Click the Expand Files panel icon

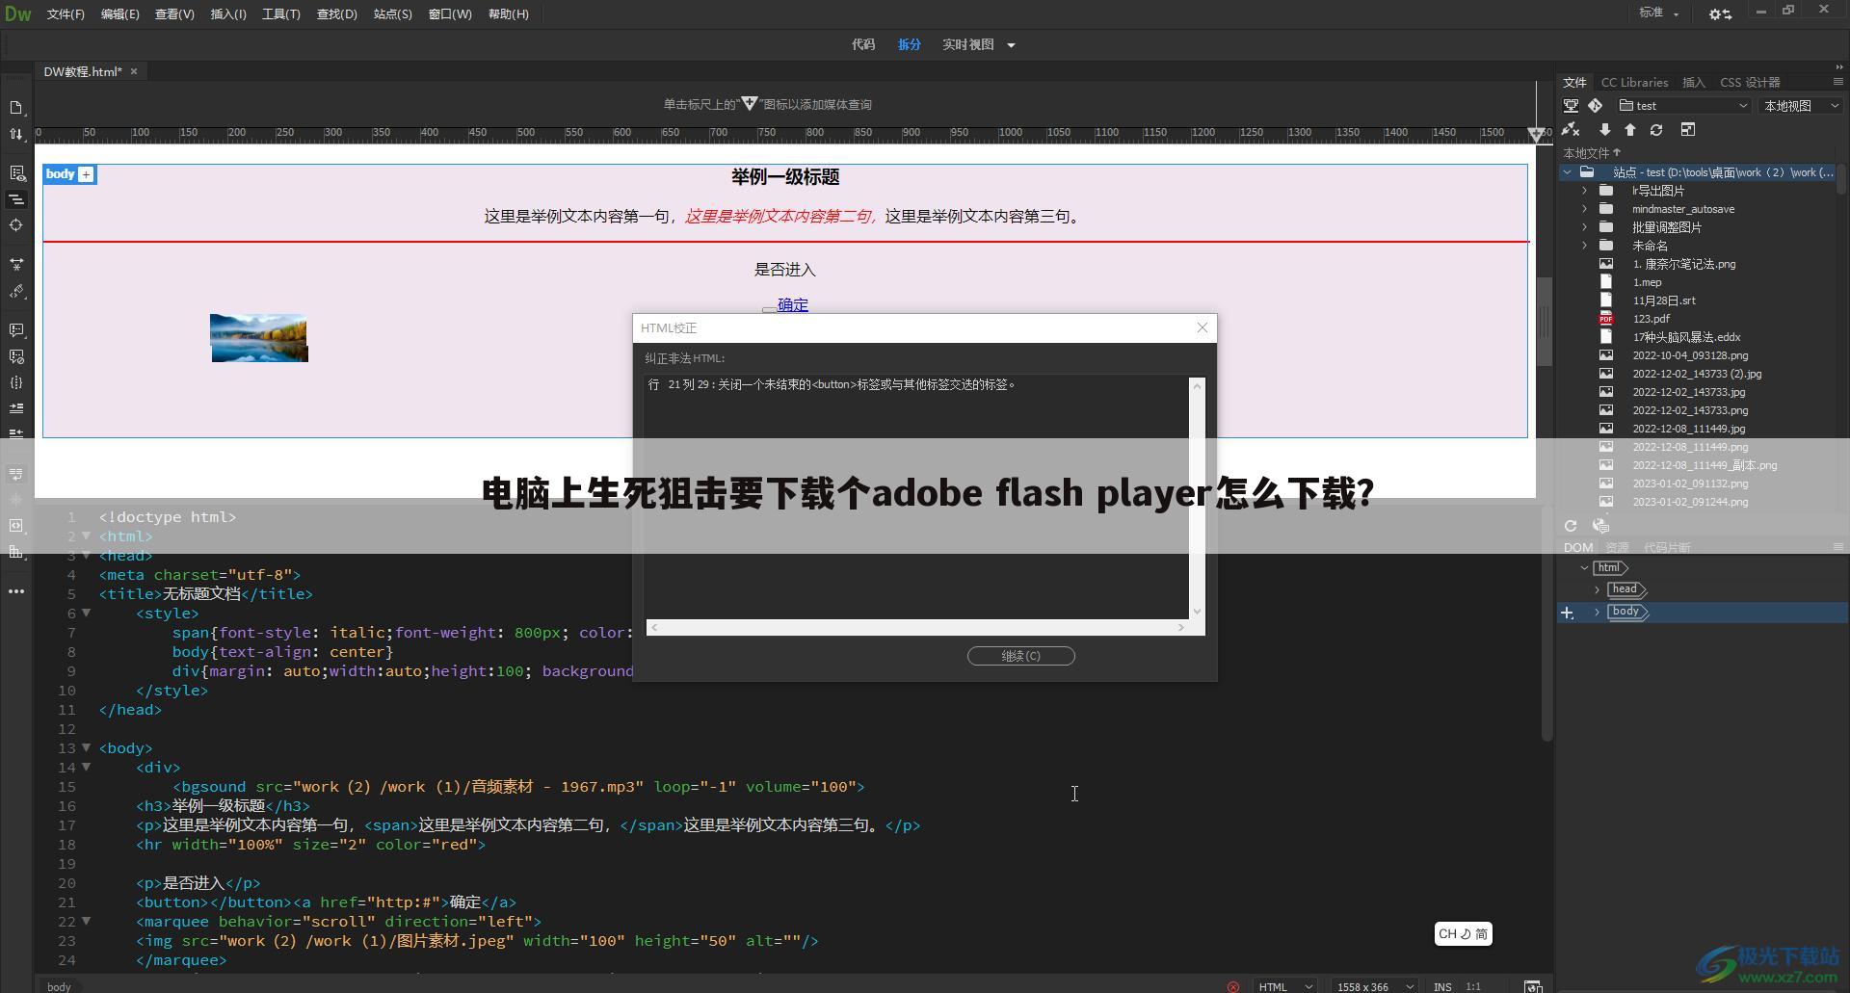(1688, 130)
